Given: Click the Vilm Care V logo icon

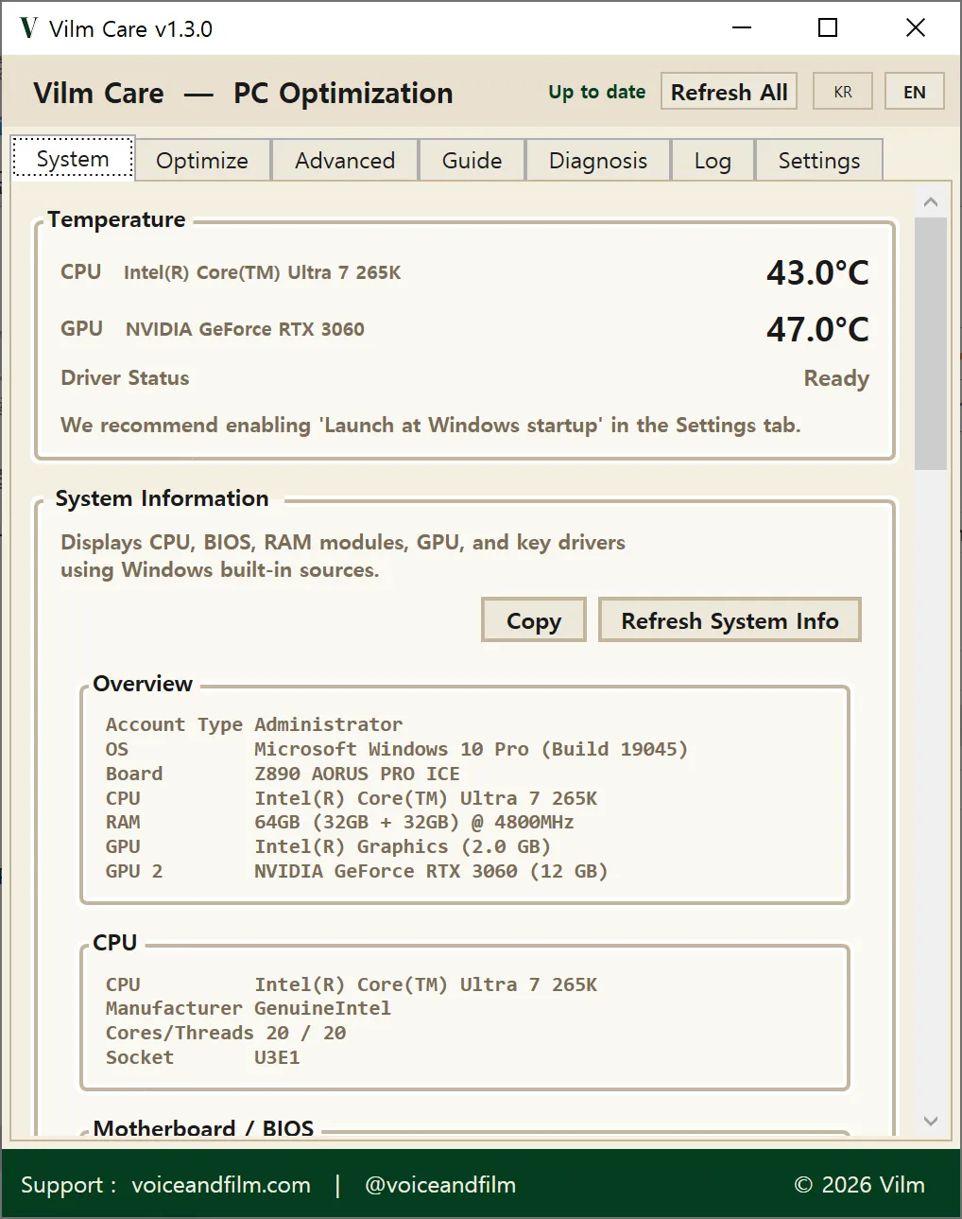Looking at the screenshot, I should coord(28,28).
